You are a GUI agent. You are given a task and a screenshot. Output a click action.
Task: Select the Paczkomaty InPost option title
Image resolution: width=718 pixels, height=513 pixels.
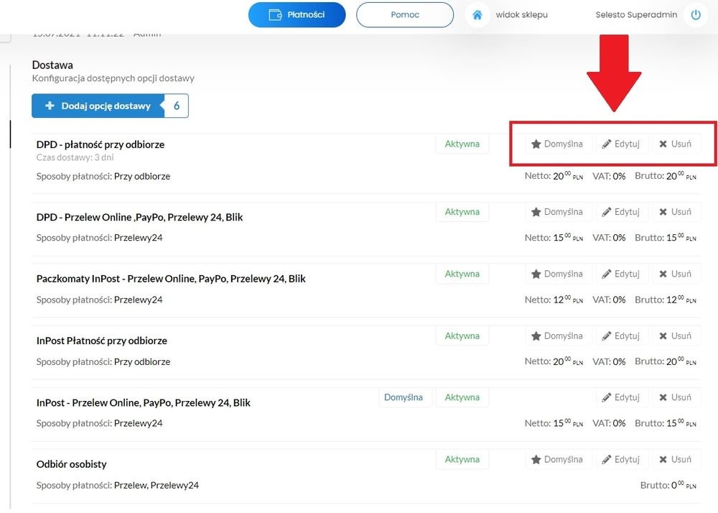pos(171,279)
